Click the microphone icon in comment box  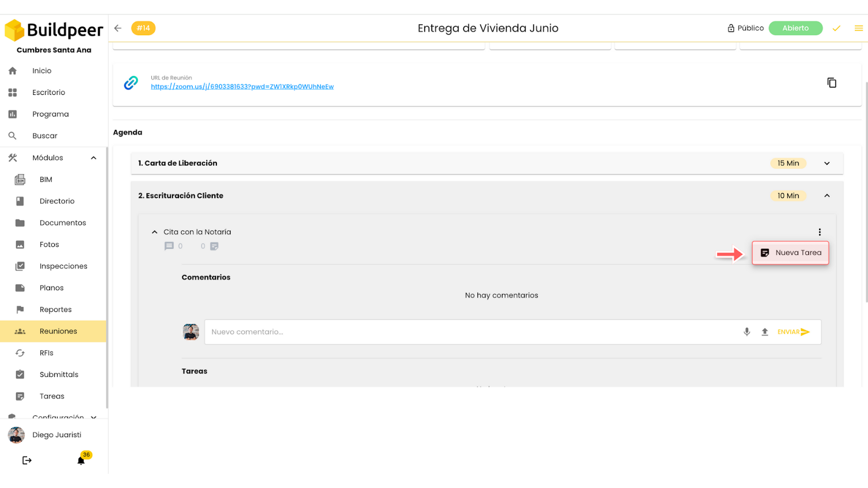tap(747, 332)
